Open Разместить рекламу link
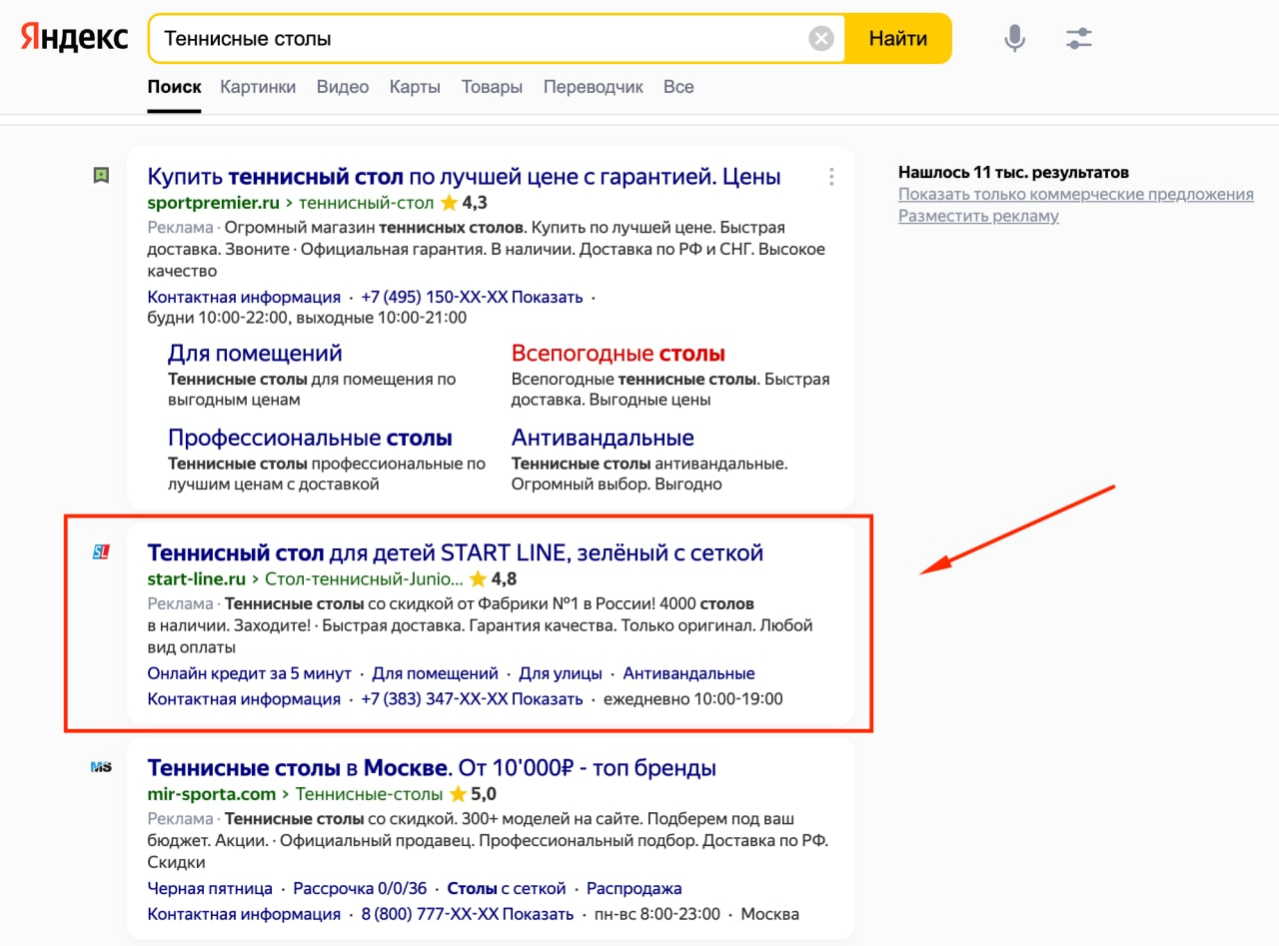Screen dimensions: 1279x946 978,216
